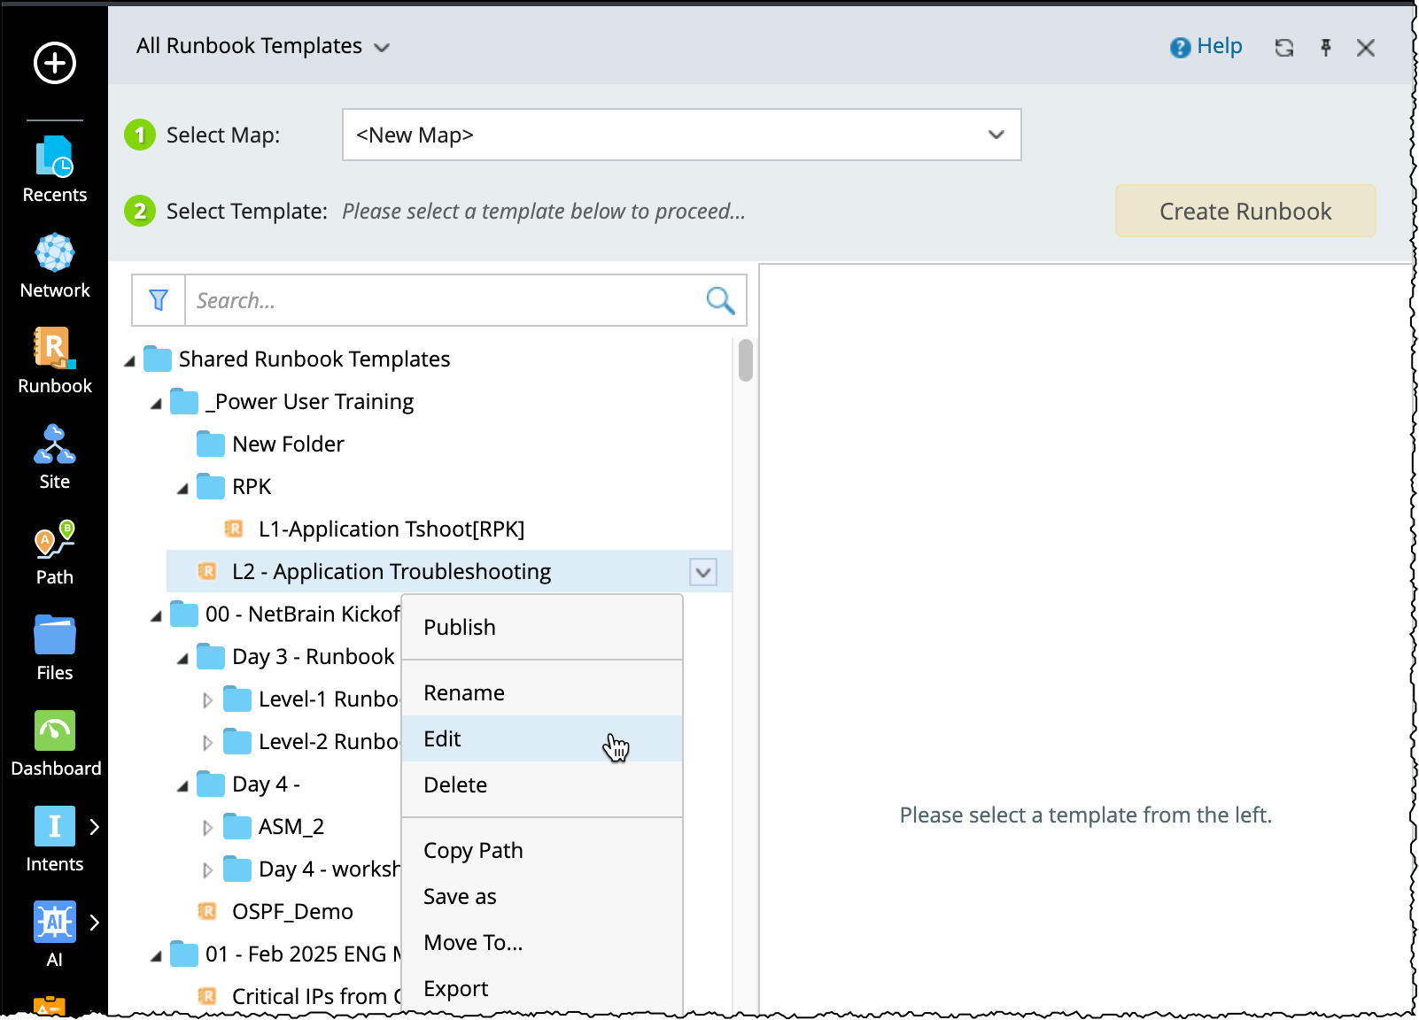Screen dimensions: 1419x1020
Task: Click the search magnifier icon
Action: click(720, 300)
